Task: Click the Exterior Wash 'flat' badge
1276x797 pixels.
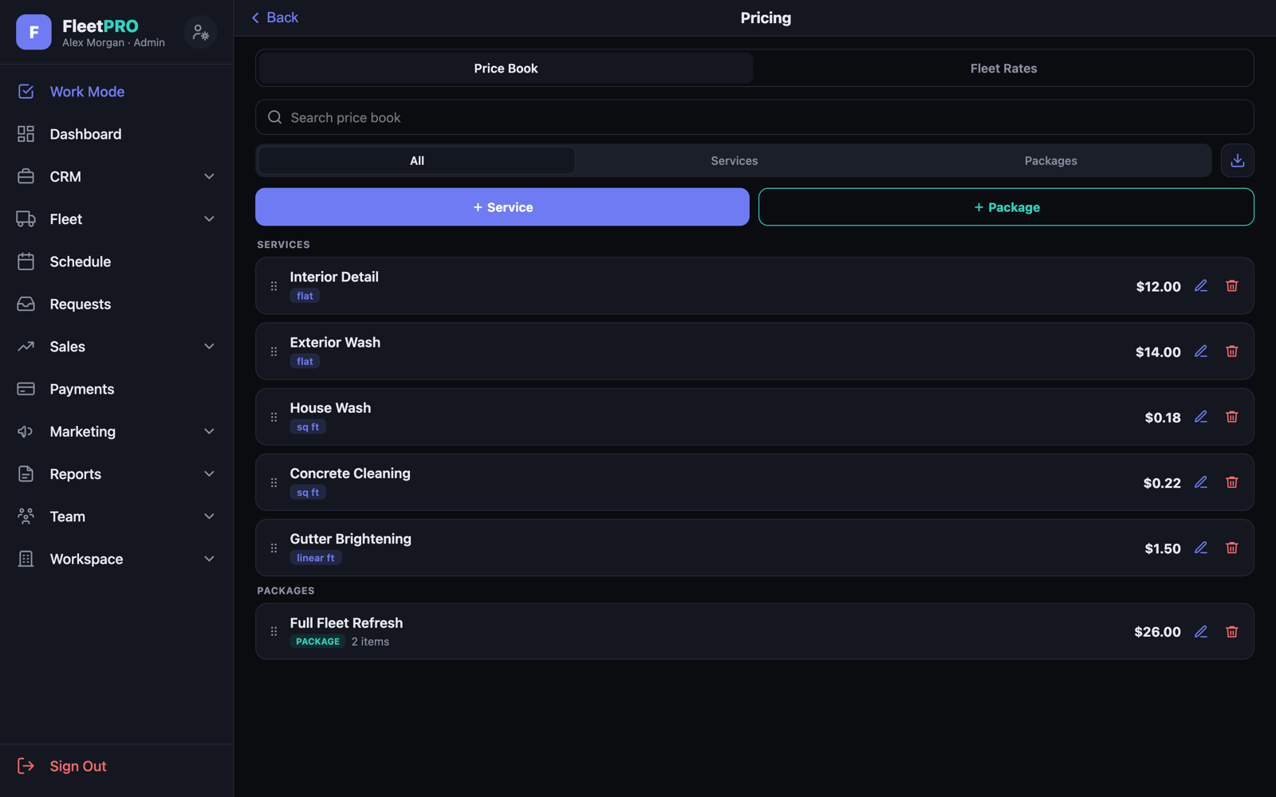Action: 305,361
